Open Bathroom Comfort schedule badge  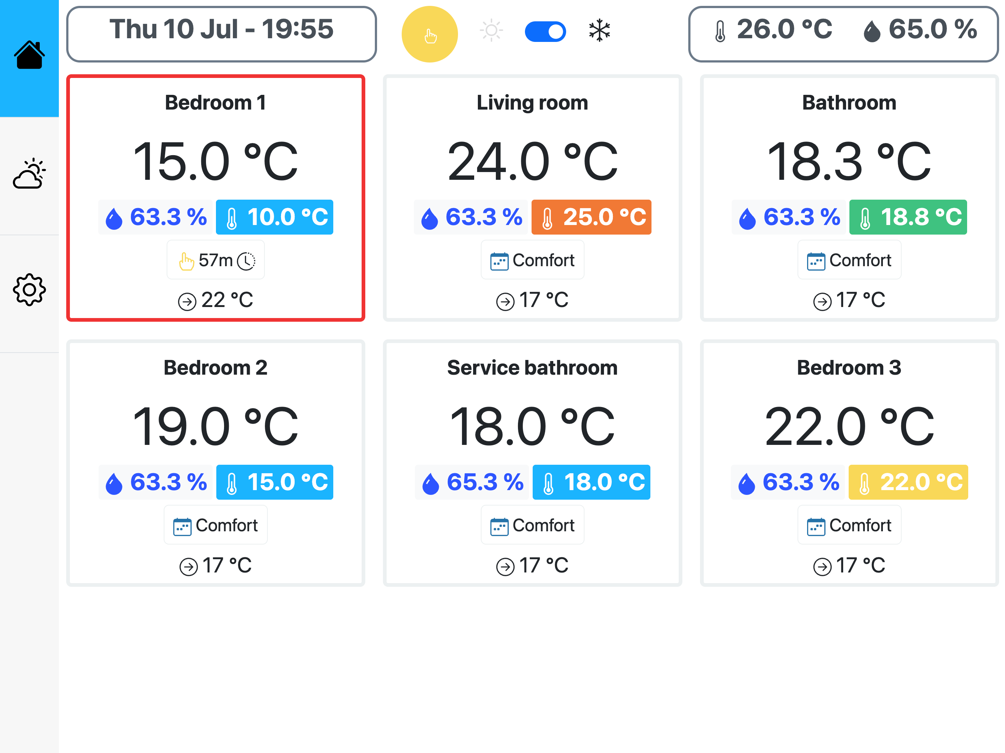tap(849, 260)
